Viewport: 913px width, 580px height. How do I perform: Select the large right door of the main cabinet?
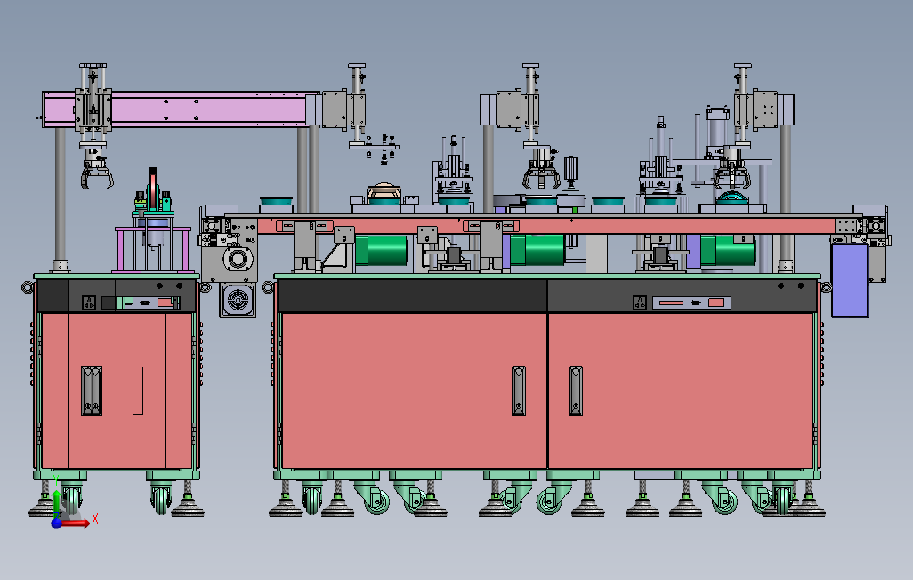click(x=681, y=391)
